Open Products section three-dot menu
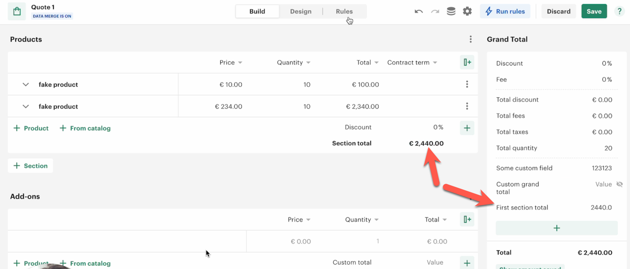The image size is (630, 269). tap(470, 39)
